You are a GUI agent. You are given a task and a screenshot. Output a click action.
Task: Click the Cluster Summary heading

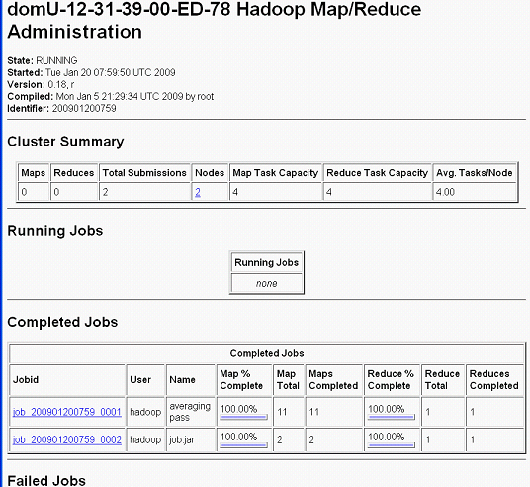[65, 142]
